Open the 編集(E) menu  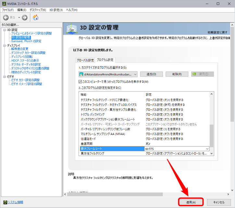(x=21, y=10)
